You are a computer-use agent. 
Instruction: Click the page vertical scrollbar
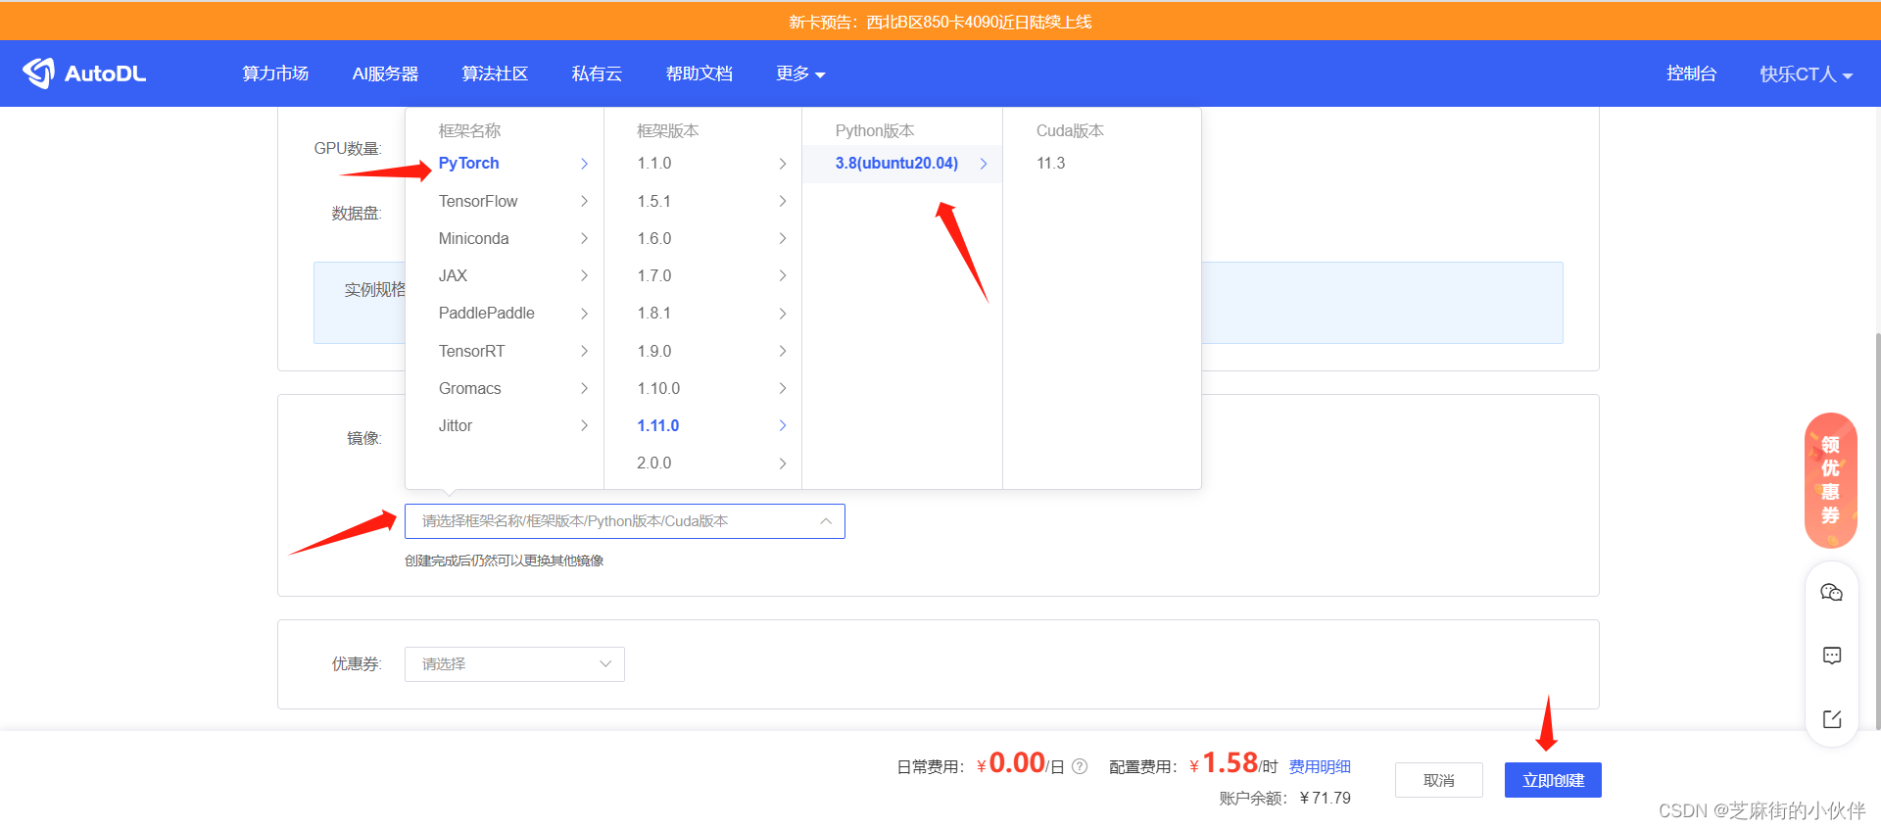[1877, 529]
